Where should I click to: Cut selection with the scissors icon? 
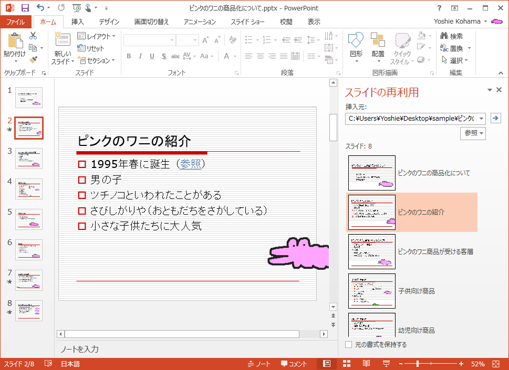click(x=33, y=35)
